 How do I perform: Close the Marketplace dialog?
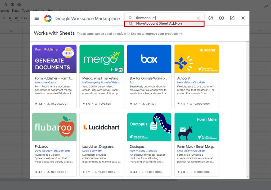(x=243, y=18)
